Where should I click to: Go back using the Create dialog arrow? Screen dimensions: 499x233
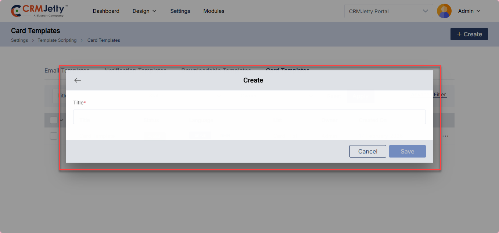78,80
